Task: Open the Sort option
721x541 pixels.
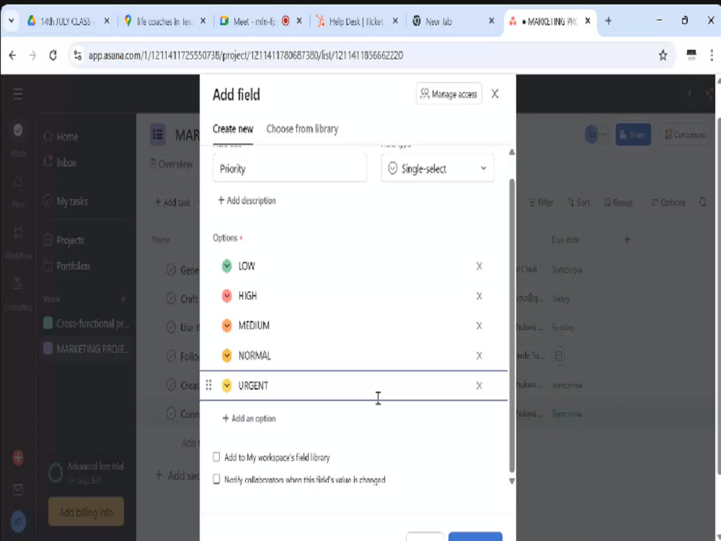Action: (579, 203)
